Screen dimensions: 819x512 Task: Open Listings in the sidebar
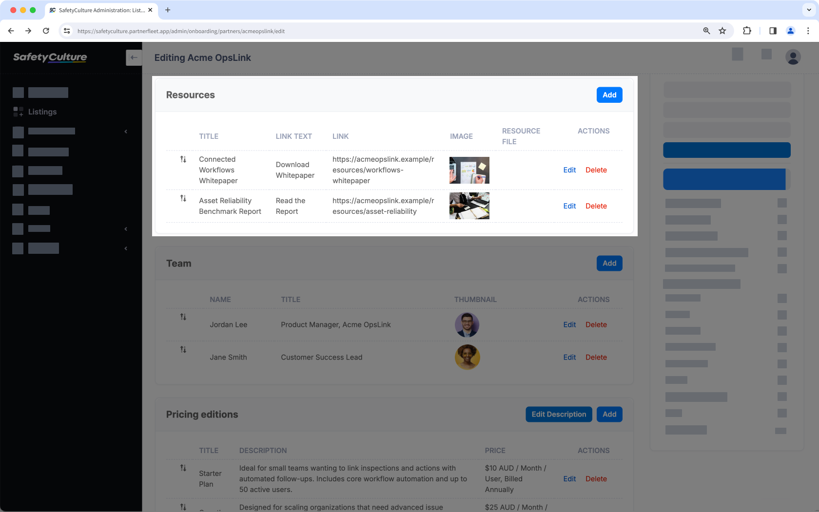point(42,112)
